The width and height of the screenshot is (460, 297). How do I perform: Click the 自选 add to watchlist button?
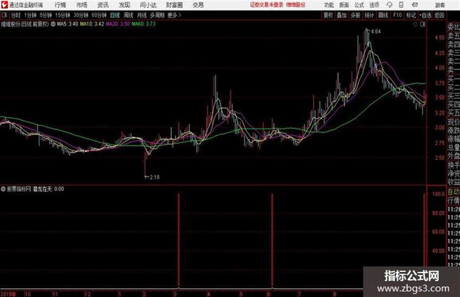(425, 15)
